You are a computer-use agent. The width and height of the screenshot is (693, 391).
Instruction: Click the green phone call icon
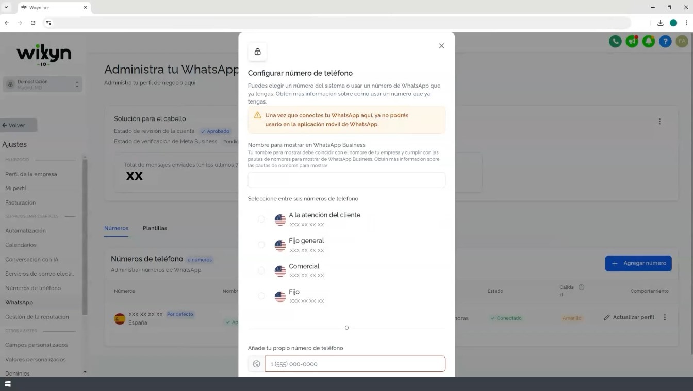(x=615, y=41)
